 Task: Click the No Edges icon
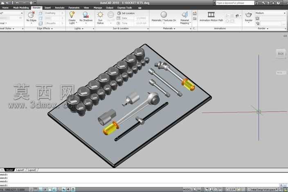[x=31, y=15]
